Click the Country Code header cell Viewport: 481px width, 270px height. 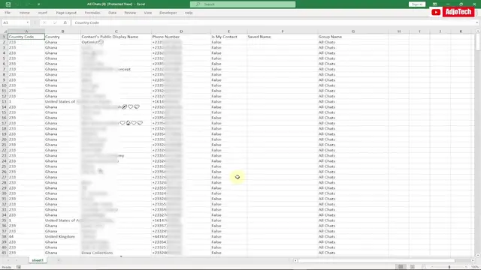tap(26, 37)
